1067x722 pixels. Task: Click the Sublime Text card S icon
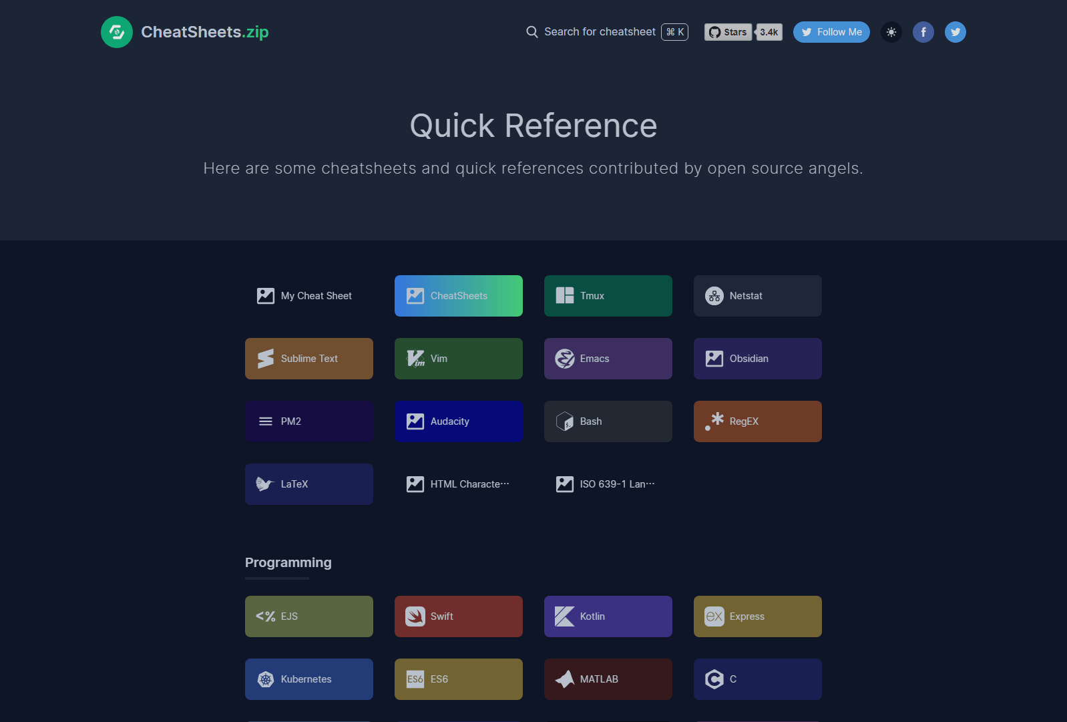[266, 359]
